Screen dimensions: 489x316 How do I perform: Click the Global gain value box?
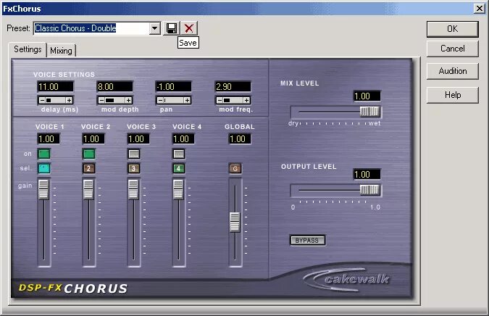tap(240, 139)
